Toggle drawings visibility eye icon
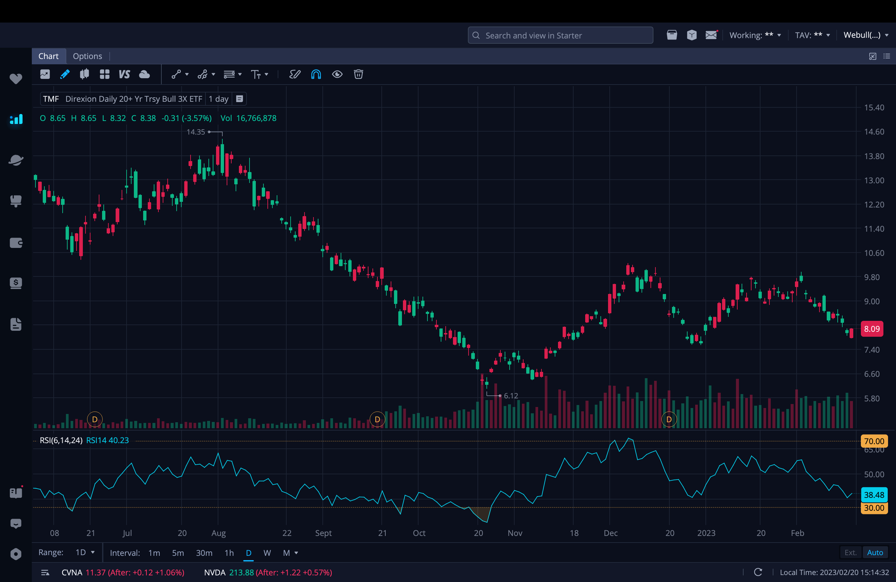896x582 pixels. click(x=337, y=74)
